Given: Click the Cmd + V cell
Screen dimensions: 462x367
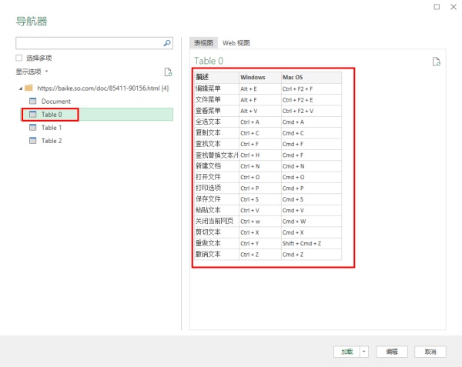Looking at the screenshot, I should [x=311, y=210].
